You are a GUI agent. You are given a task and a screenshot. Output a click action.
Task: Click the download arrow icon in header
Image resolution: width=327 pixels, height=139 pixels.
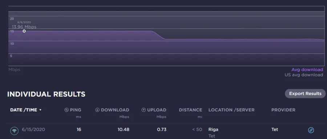[97, 110]
